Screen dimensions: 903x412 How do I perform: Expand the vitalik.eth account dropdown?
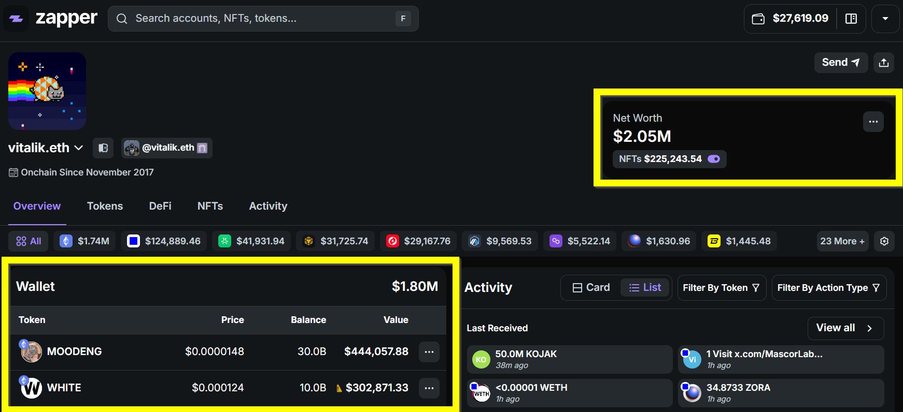79,148
